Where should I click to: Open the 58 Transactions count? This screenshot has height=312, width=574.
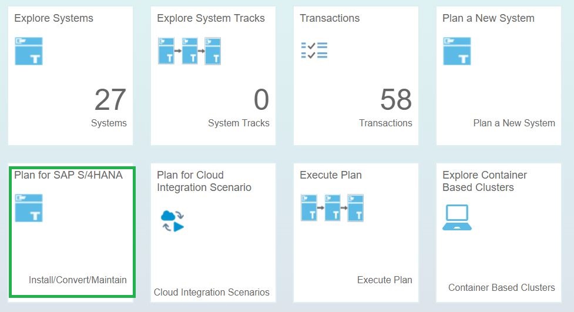click(x=396, y=100)
